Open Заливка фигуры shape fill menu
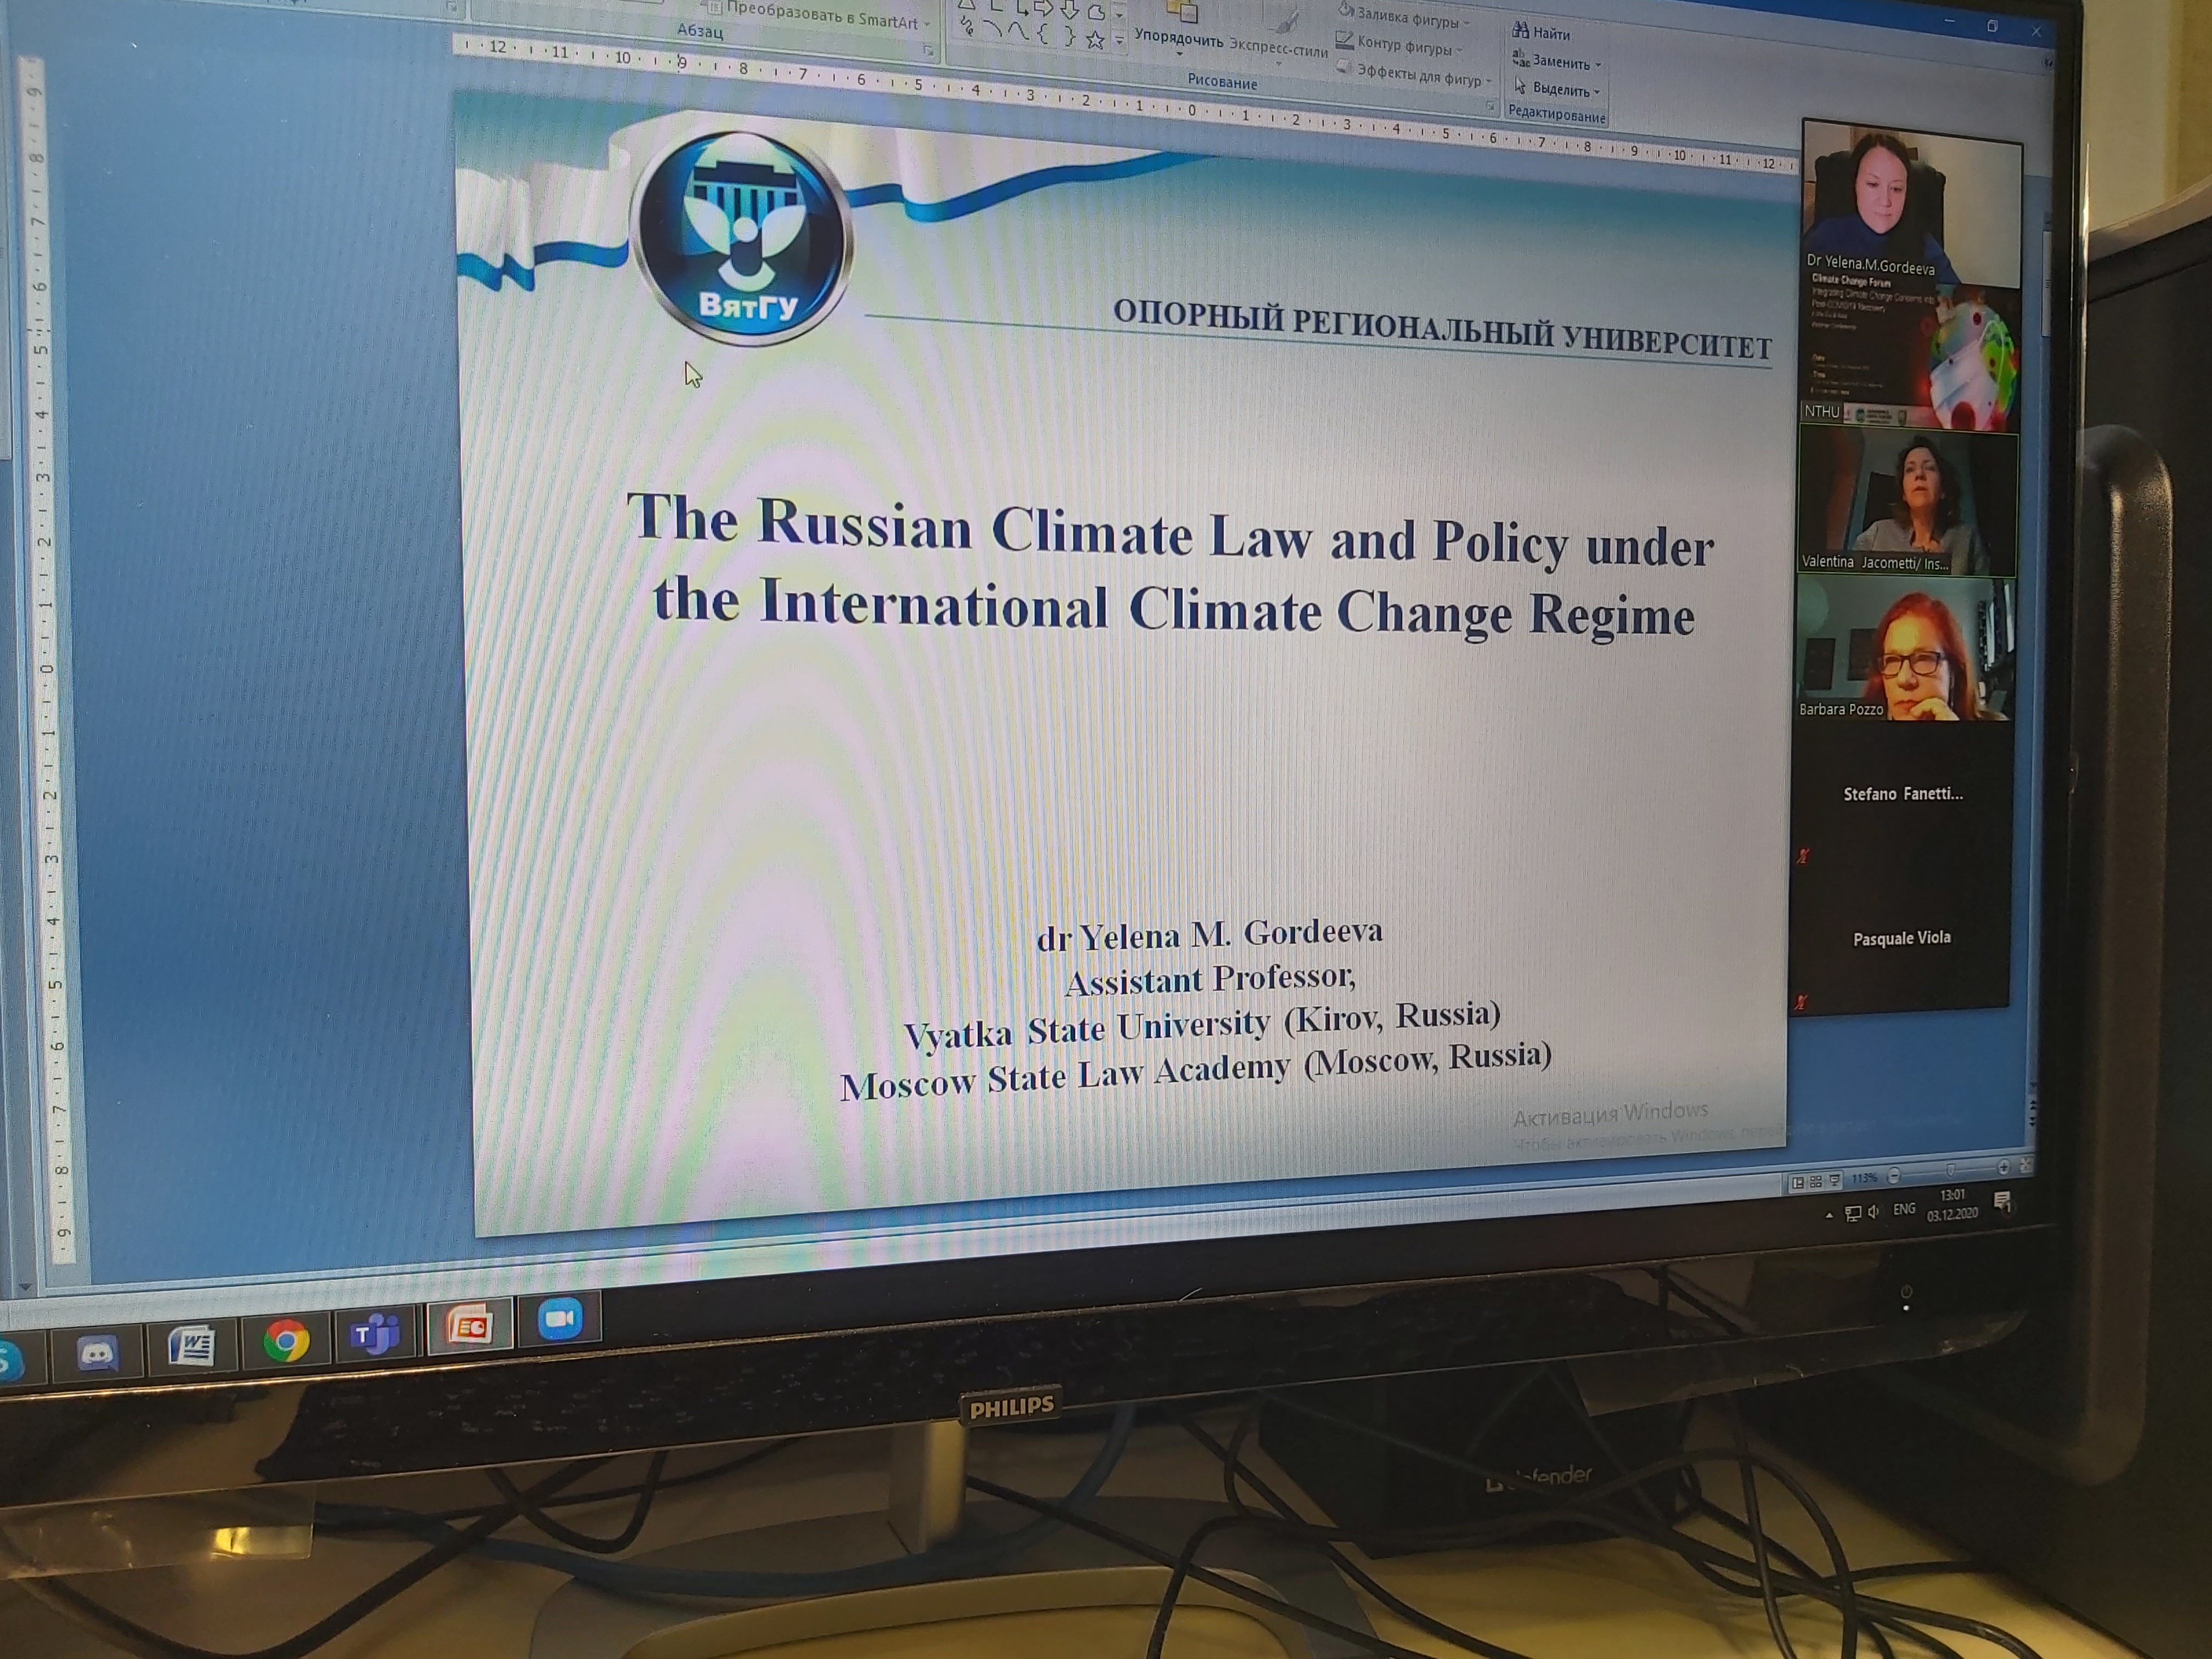The image size is (2212, 1659). point(1405,18)
